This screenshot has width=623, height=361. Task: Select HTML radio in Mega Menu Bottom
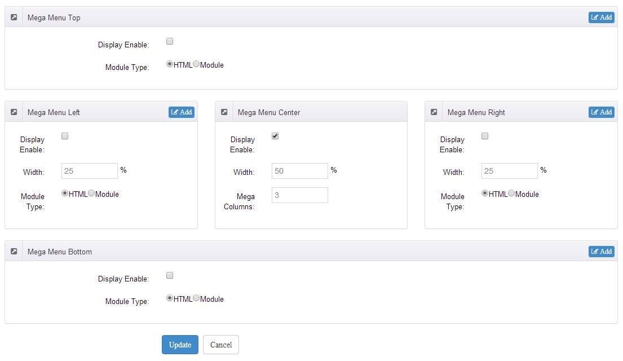170,298
